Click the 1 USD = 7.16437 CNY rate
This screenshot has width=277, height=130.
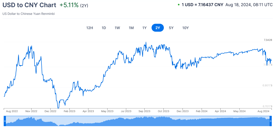203,5
